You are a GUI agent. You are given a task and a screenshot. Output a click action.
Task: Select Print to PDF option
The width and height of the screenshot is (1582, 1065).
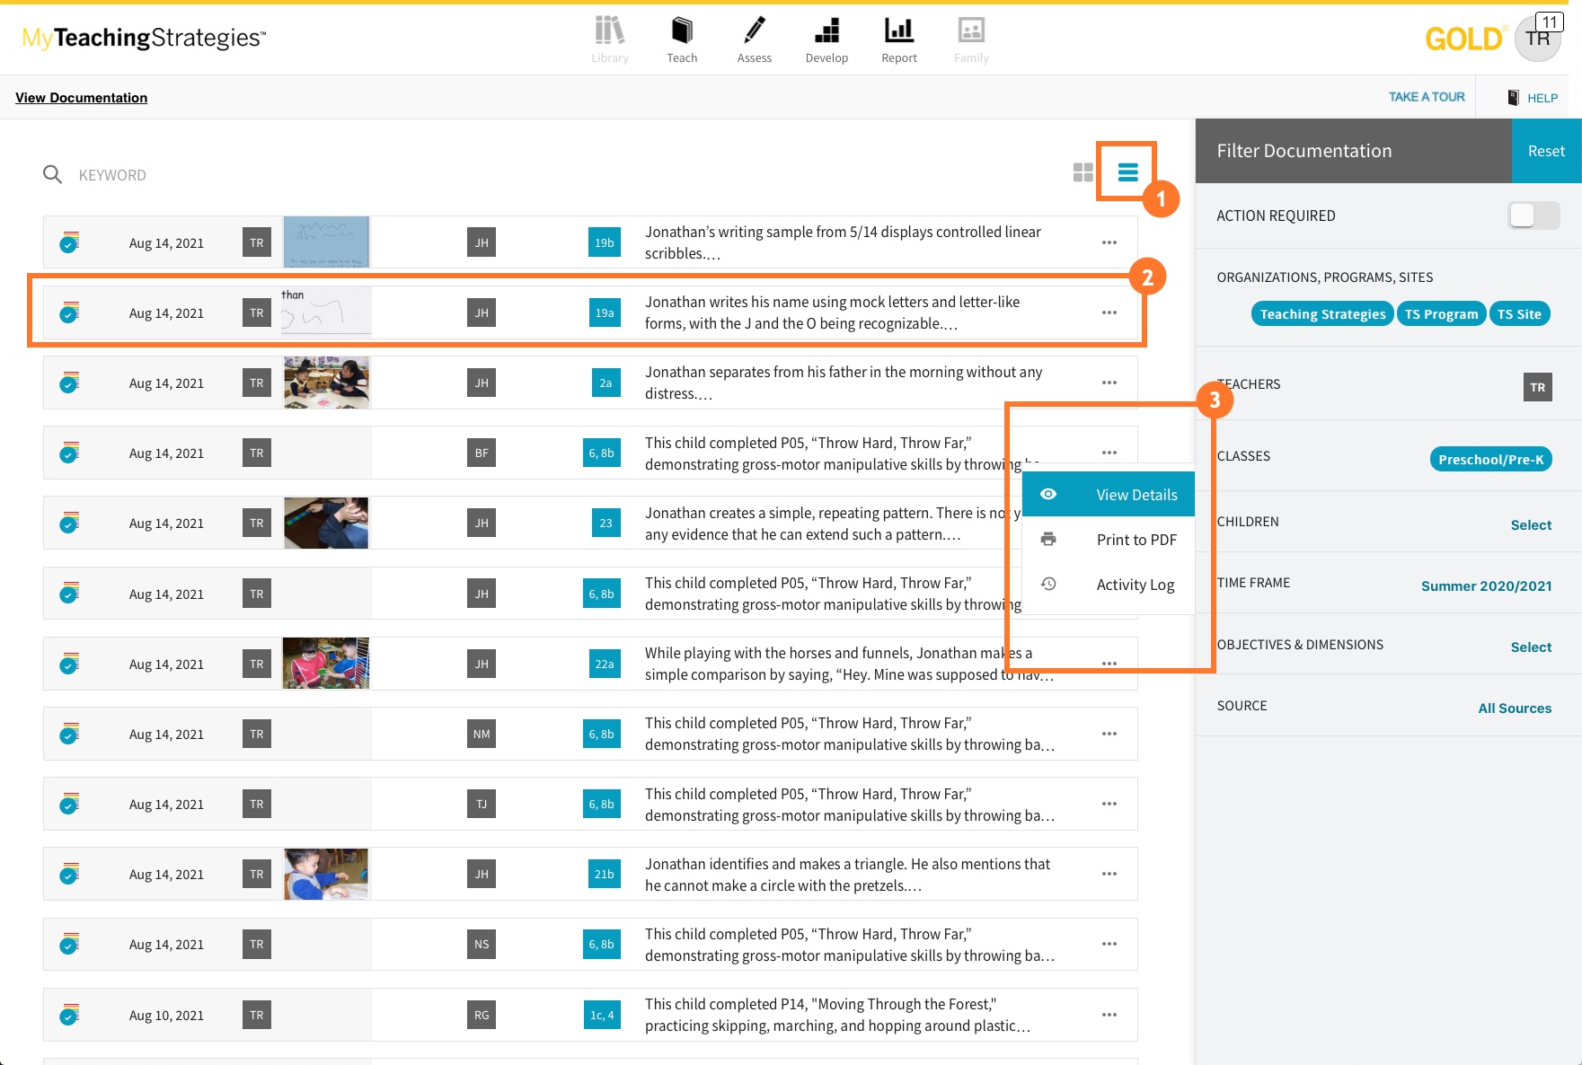(x=1136, y=539)
